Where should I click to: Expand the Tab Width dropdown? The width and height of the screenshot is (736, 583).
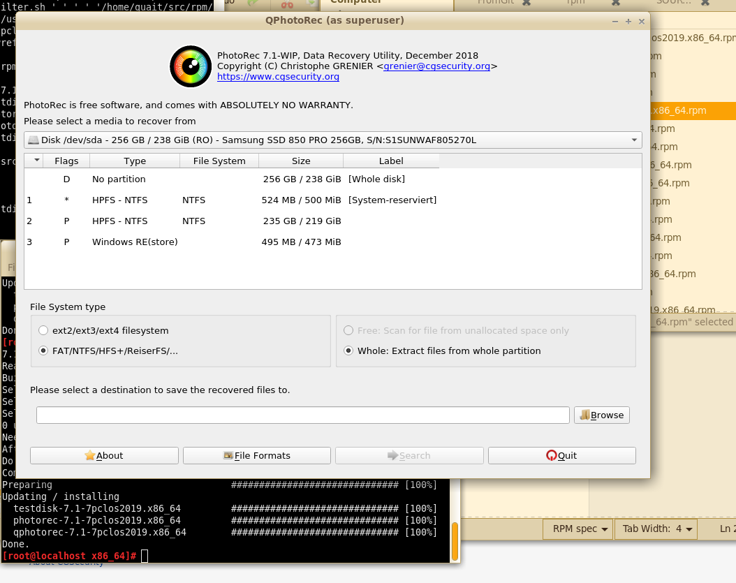655,529
